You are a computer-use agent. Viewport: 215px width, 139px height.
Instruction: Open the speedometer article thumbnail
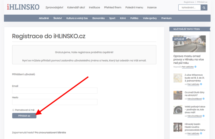[178, 110]
